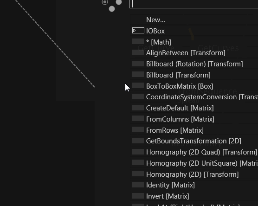The image size is (258, 206).
Task: Click the ringed circle pin above browser
Action: click(x=105, y=2)
